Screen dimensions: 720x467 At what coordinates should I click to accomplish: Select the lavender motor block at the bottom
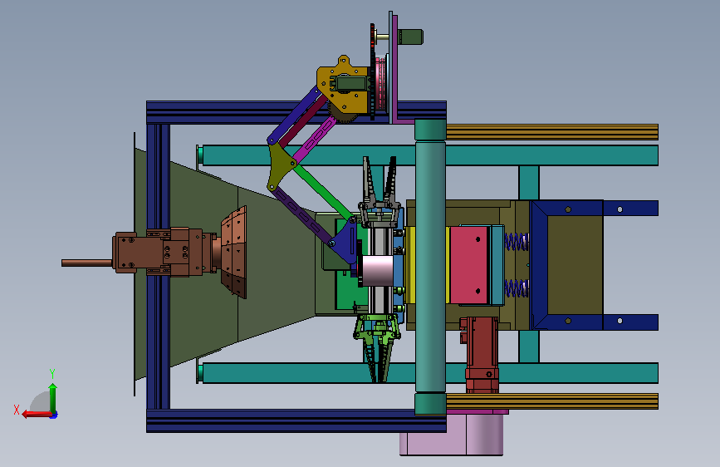[452, 434]
